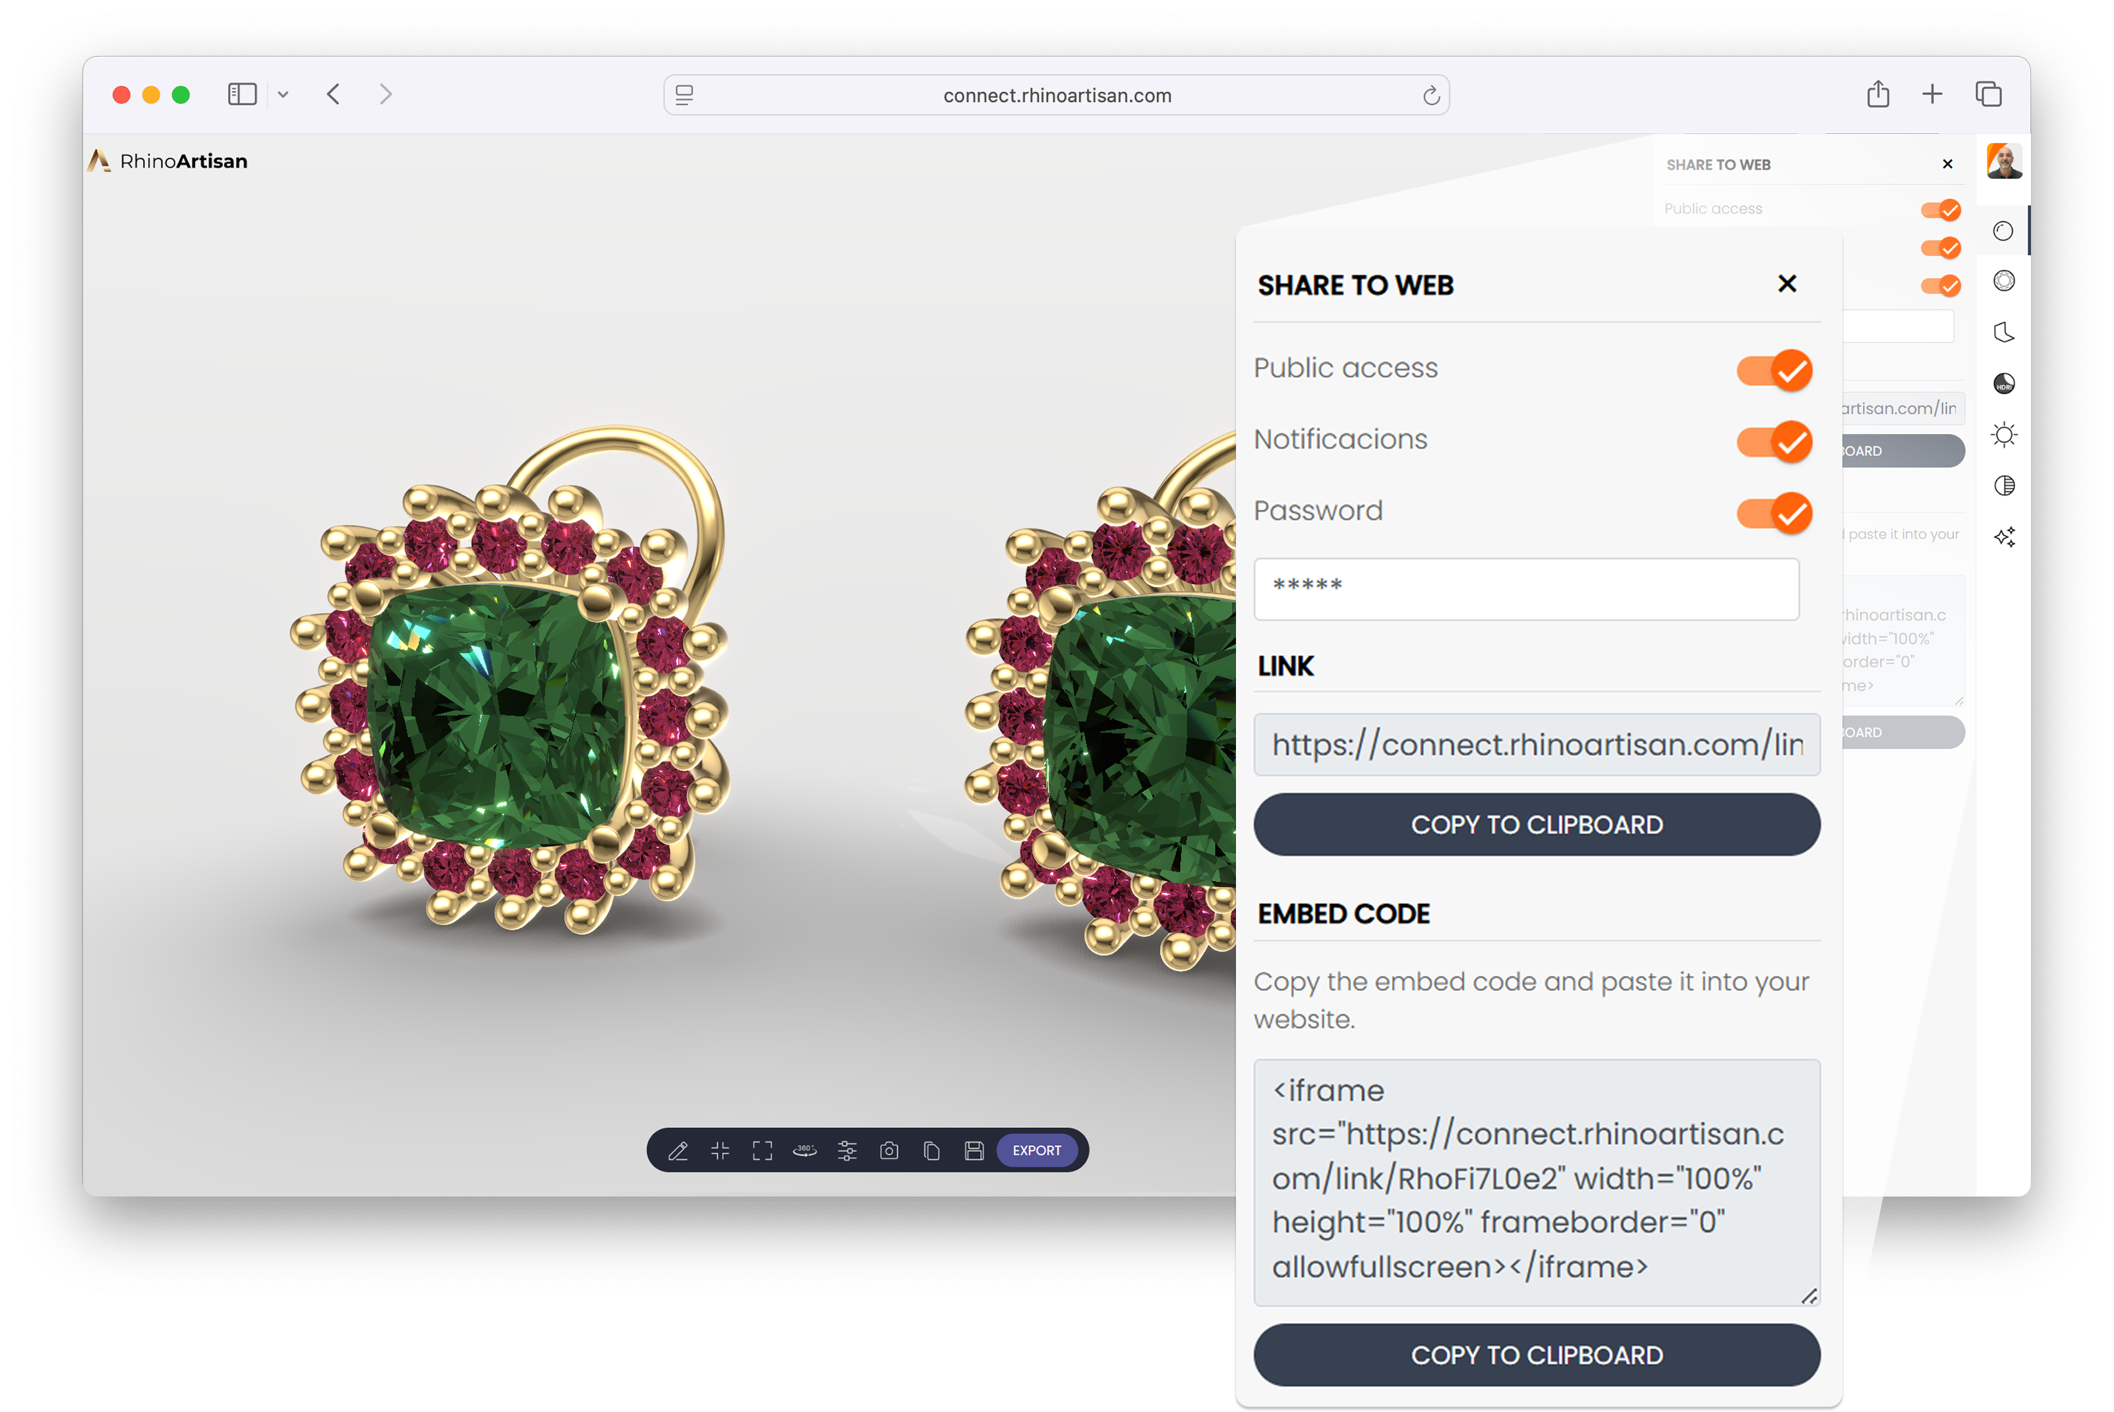The height and width of the screenshot is (1412, 2114).
Task: Take a snapshot with the camera icon
Action: [889, 1151]
